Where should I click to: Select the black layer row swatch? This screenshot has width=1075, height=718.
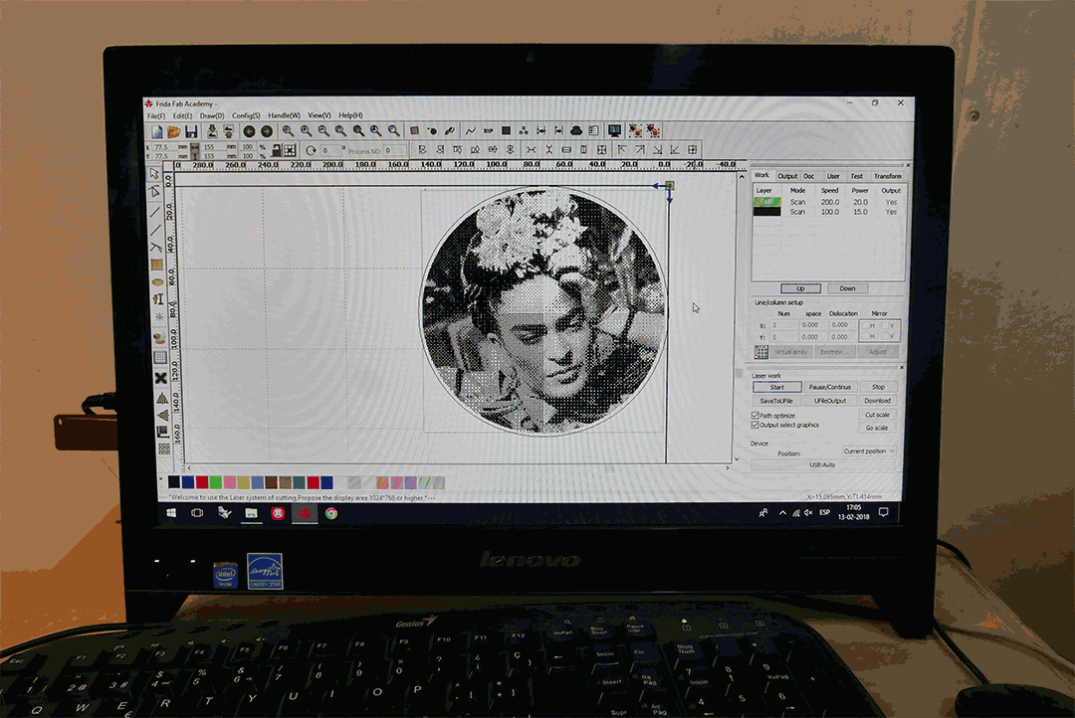coord(766,212)
